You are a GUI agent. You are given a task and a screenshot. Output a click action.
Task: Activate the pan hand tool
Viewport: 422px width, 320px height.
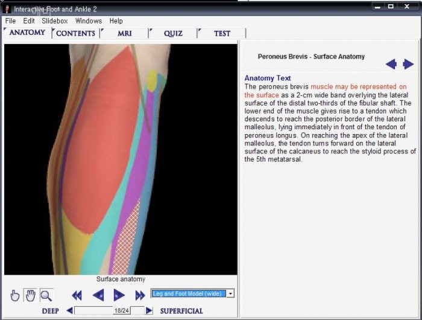click(30, 295)
